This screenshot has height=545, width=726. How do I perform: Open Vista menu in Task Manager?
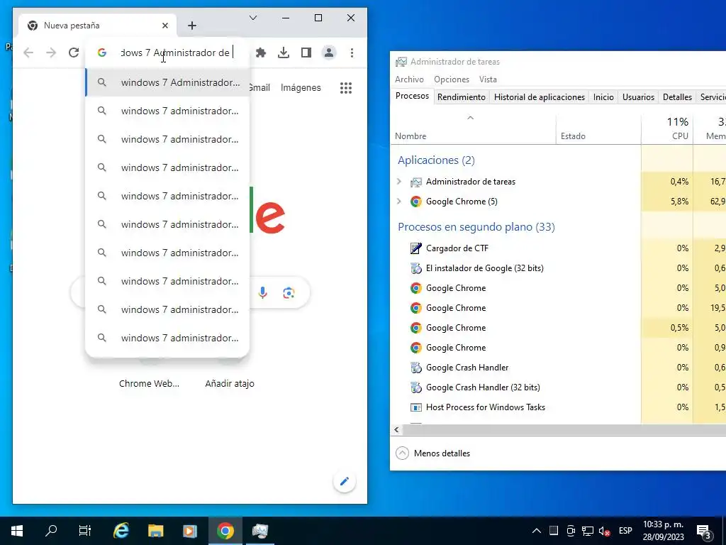click(x=488, y=79)
